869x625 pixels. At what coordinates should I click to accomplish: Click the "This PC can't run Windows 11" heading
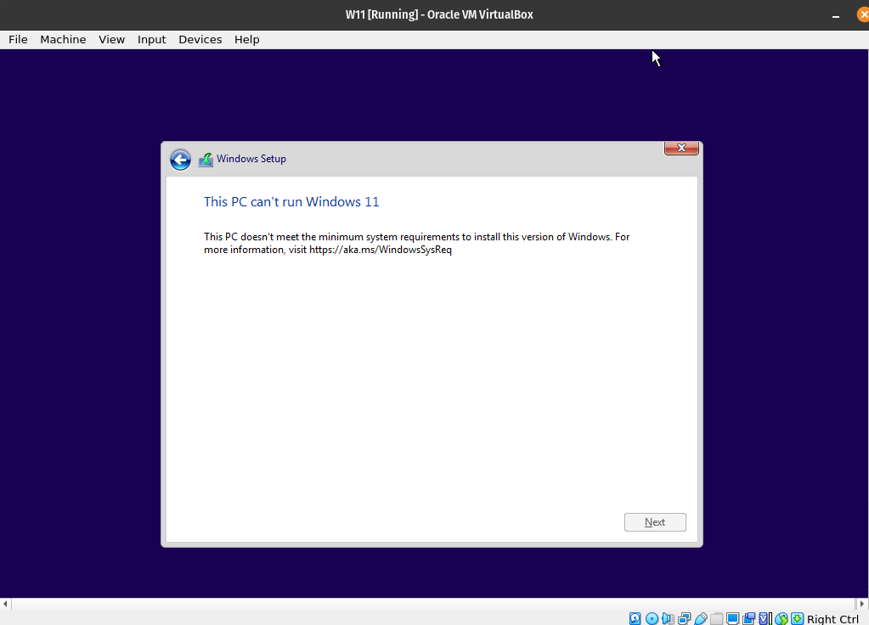(x=291, y=202)
